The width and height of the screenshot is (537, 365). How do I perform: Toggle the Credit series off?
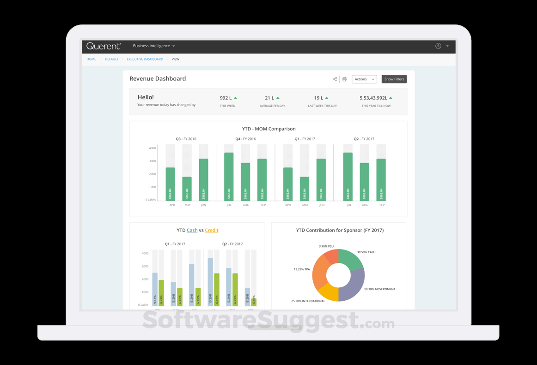coord(211,230)
